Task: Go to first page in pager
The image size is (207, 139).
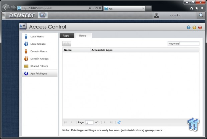Action: click(65, 122)
